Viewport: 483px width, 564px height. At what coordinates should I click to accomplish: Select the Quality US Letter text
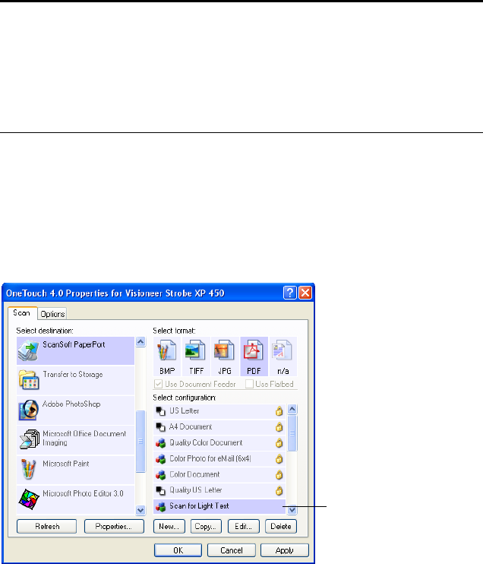195,490
